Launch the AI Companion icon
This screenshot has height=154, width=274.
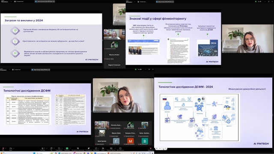click(x=89, y=148)
